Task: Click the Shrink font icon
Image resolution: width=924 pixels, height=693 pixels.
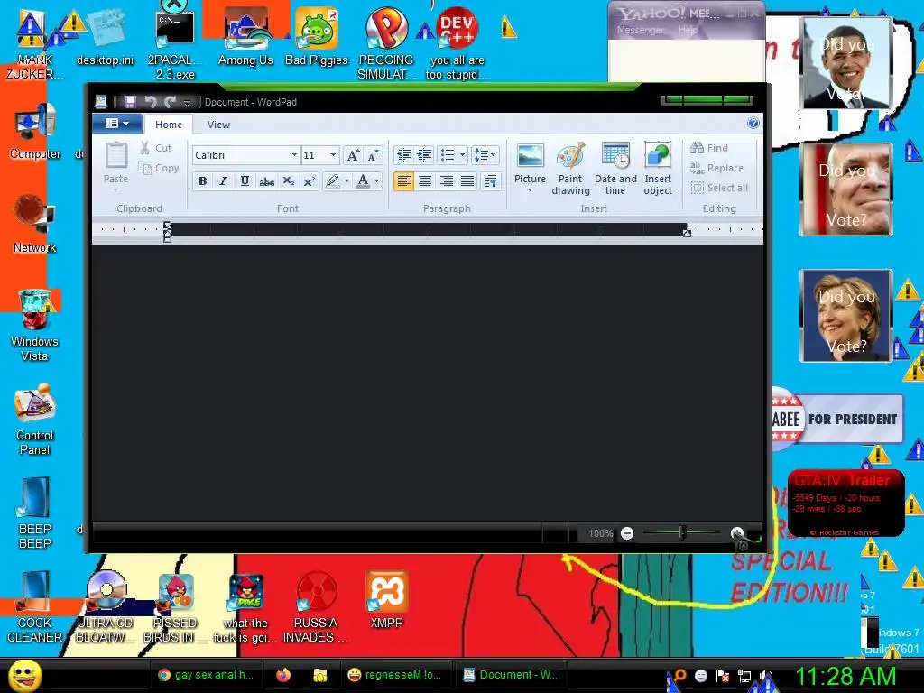Action: 373,155
